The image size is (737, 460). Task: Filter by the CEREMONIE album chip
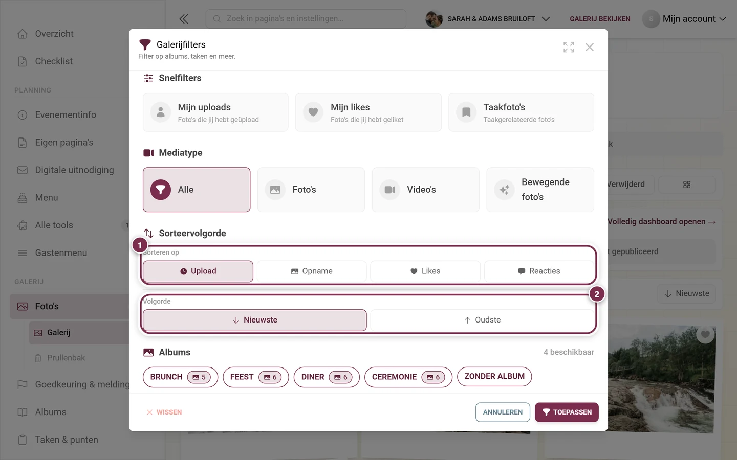tap(408, 377)
